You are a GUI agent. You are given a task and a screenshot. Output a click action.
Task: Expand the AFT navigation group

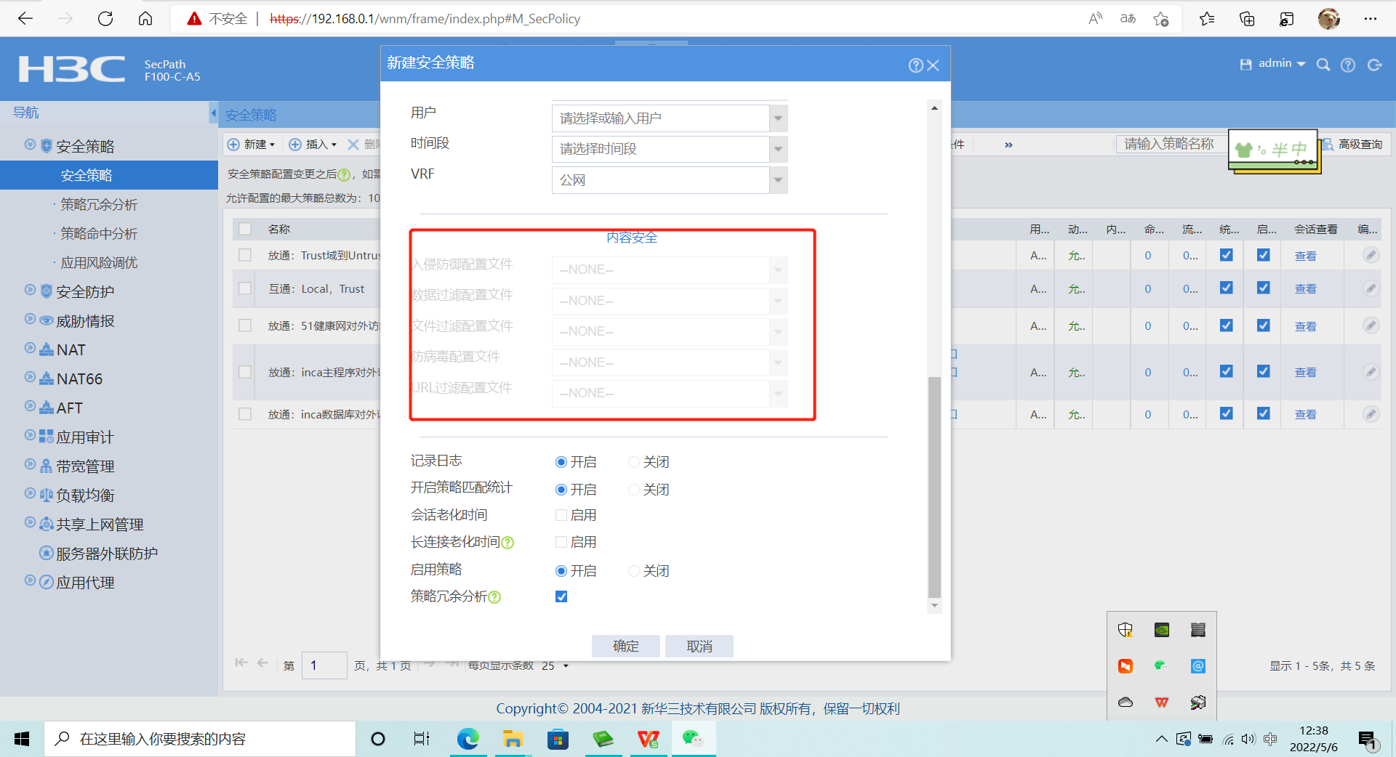pos(30,406)
